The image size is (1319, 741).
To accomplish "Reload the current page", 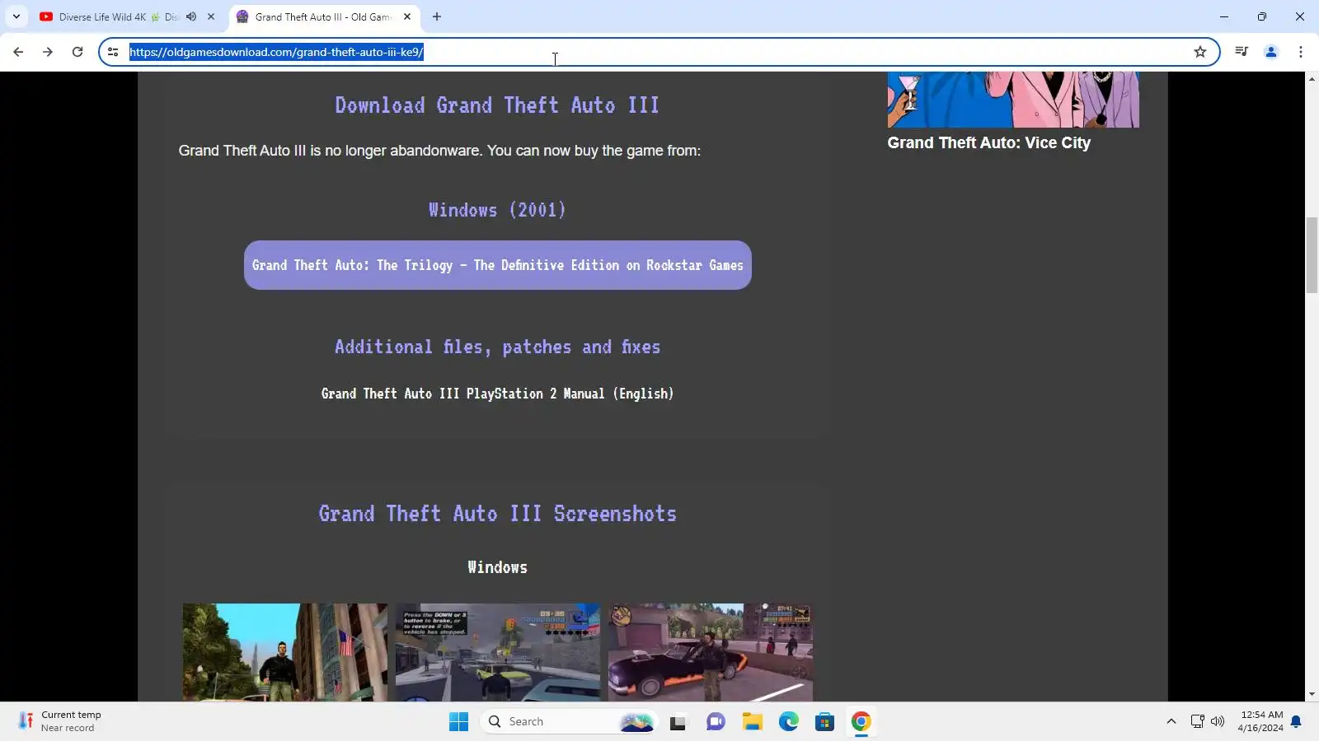I will coord(77,52).
